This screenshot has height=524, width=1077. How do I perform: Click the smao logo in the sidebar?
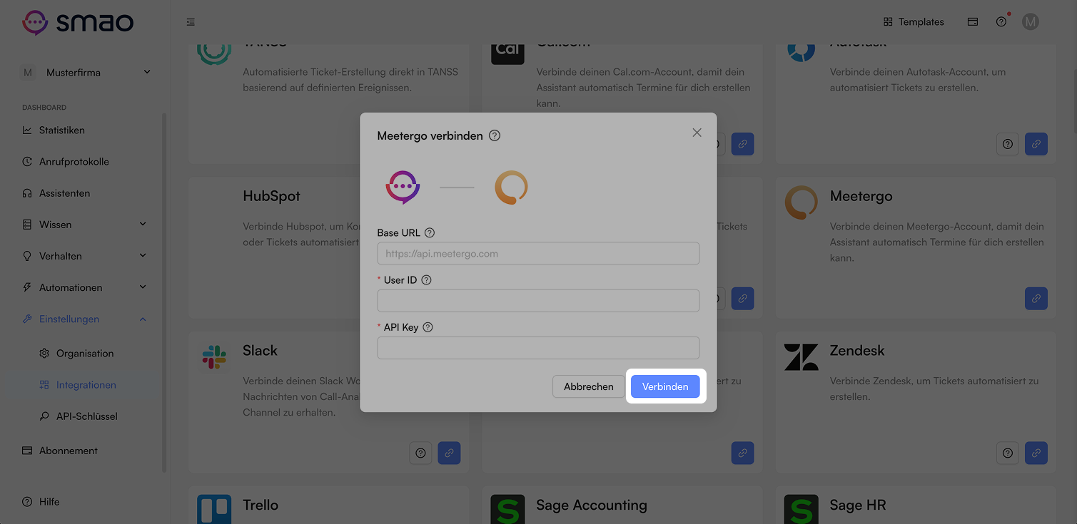[78, 22]
